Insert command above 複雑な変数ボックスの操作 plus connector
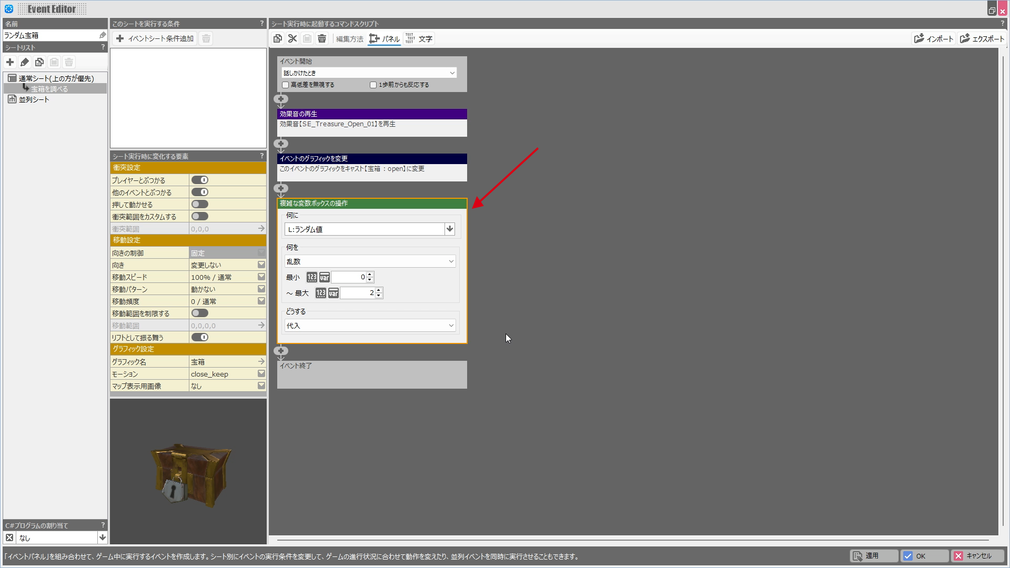1010x568 pixels. click(x=281, y=188)
